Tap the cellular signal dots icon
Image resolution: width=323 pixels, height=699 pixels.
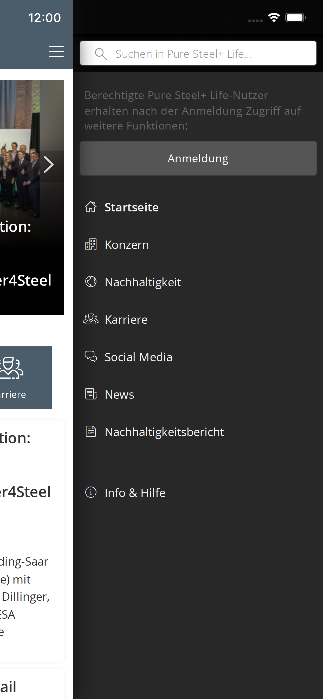pyautogui.click(x=255, y=21)
